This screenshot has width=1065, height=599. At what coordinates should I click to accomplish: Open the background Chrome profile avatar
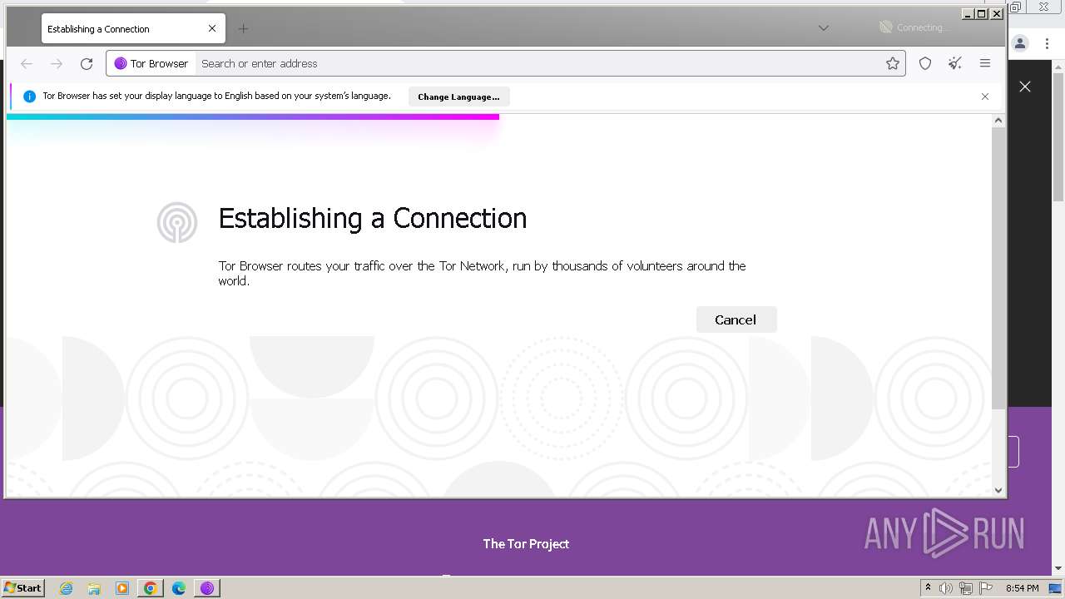tap(1020, 43)
